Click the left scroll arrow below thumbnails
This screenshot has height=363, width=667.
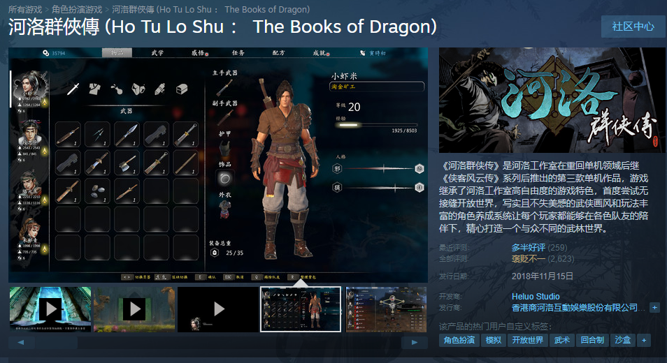[x=21, y=342]
